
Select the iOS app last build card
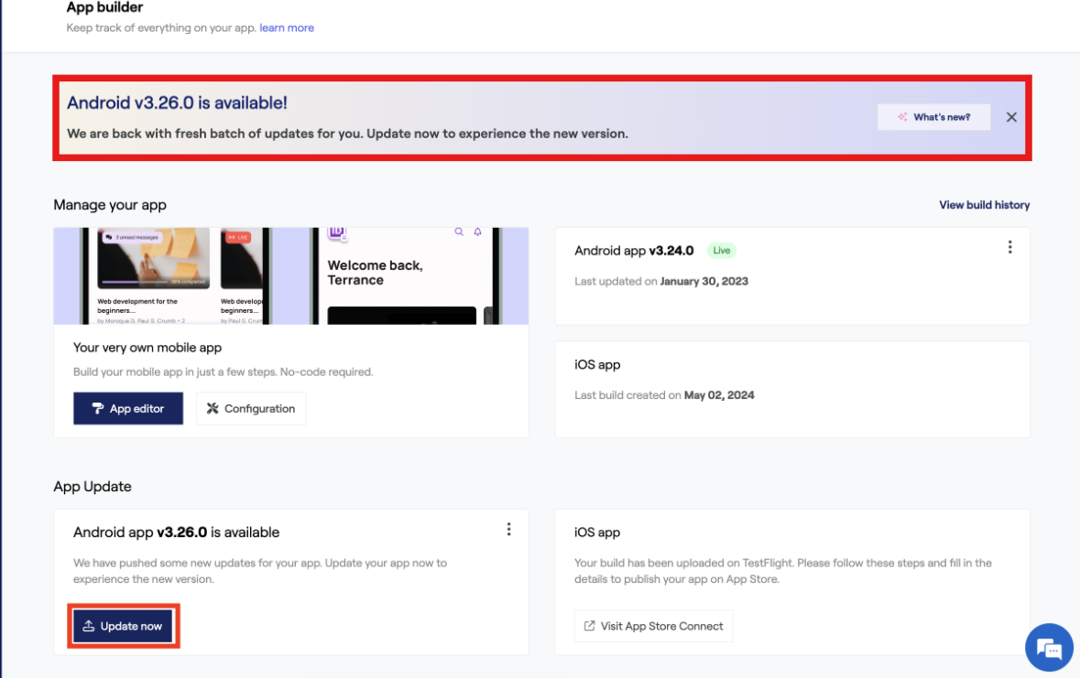(x=792, y=389)
